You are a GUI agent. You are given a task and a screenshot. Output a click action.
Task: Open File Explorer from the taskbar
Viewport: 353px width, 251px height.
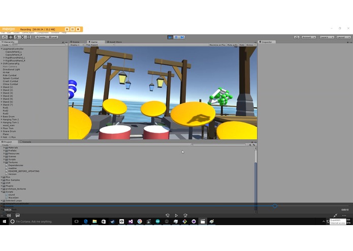click(x=94, y=222)
